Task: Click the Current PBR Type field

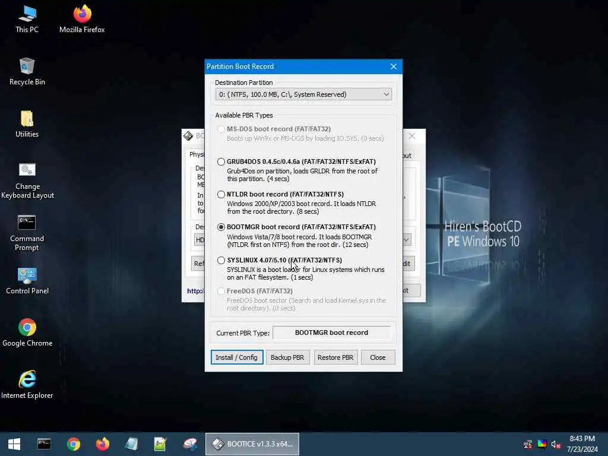Action: click(x=331, y=332)
